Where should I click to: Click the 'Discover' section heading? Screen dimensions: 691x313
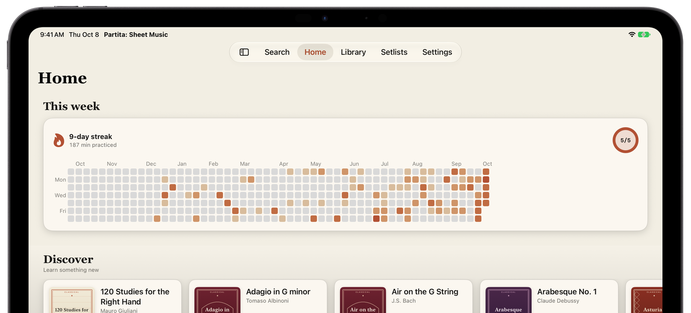(x=68, y=259)
